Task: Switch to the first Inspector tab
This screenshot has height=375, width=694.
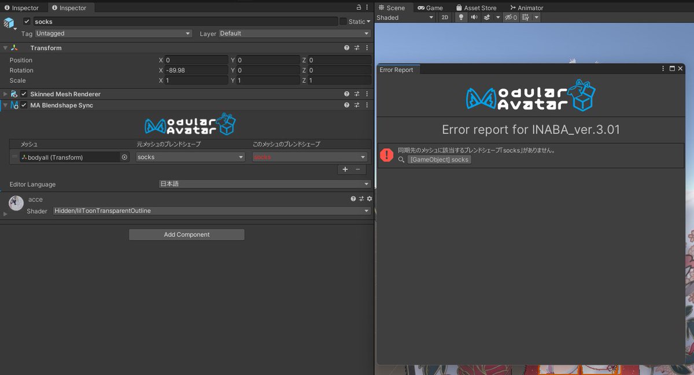Action: (x=21, y=8)
